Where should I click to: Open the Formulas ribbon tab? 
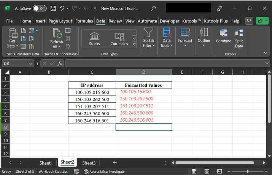tap(84, 21)
